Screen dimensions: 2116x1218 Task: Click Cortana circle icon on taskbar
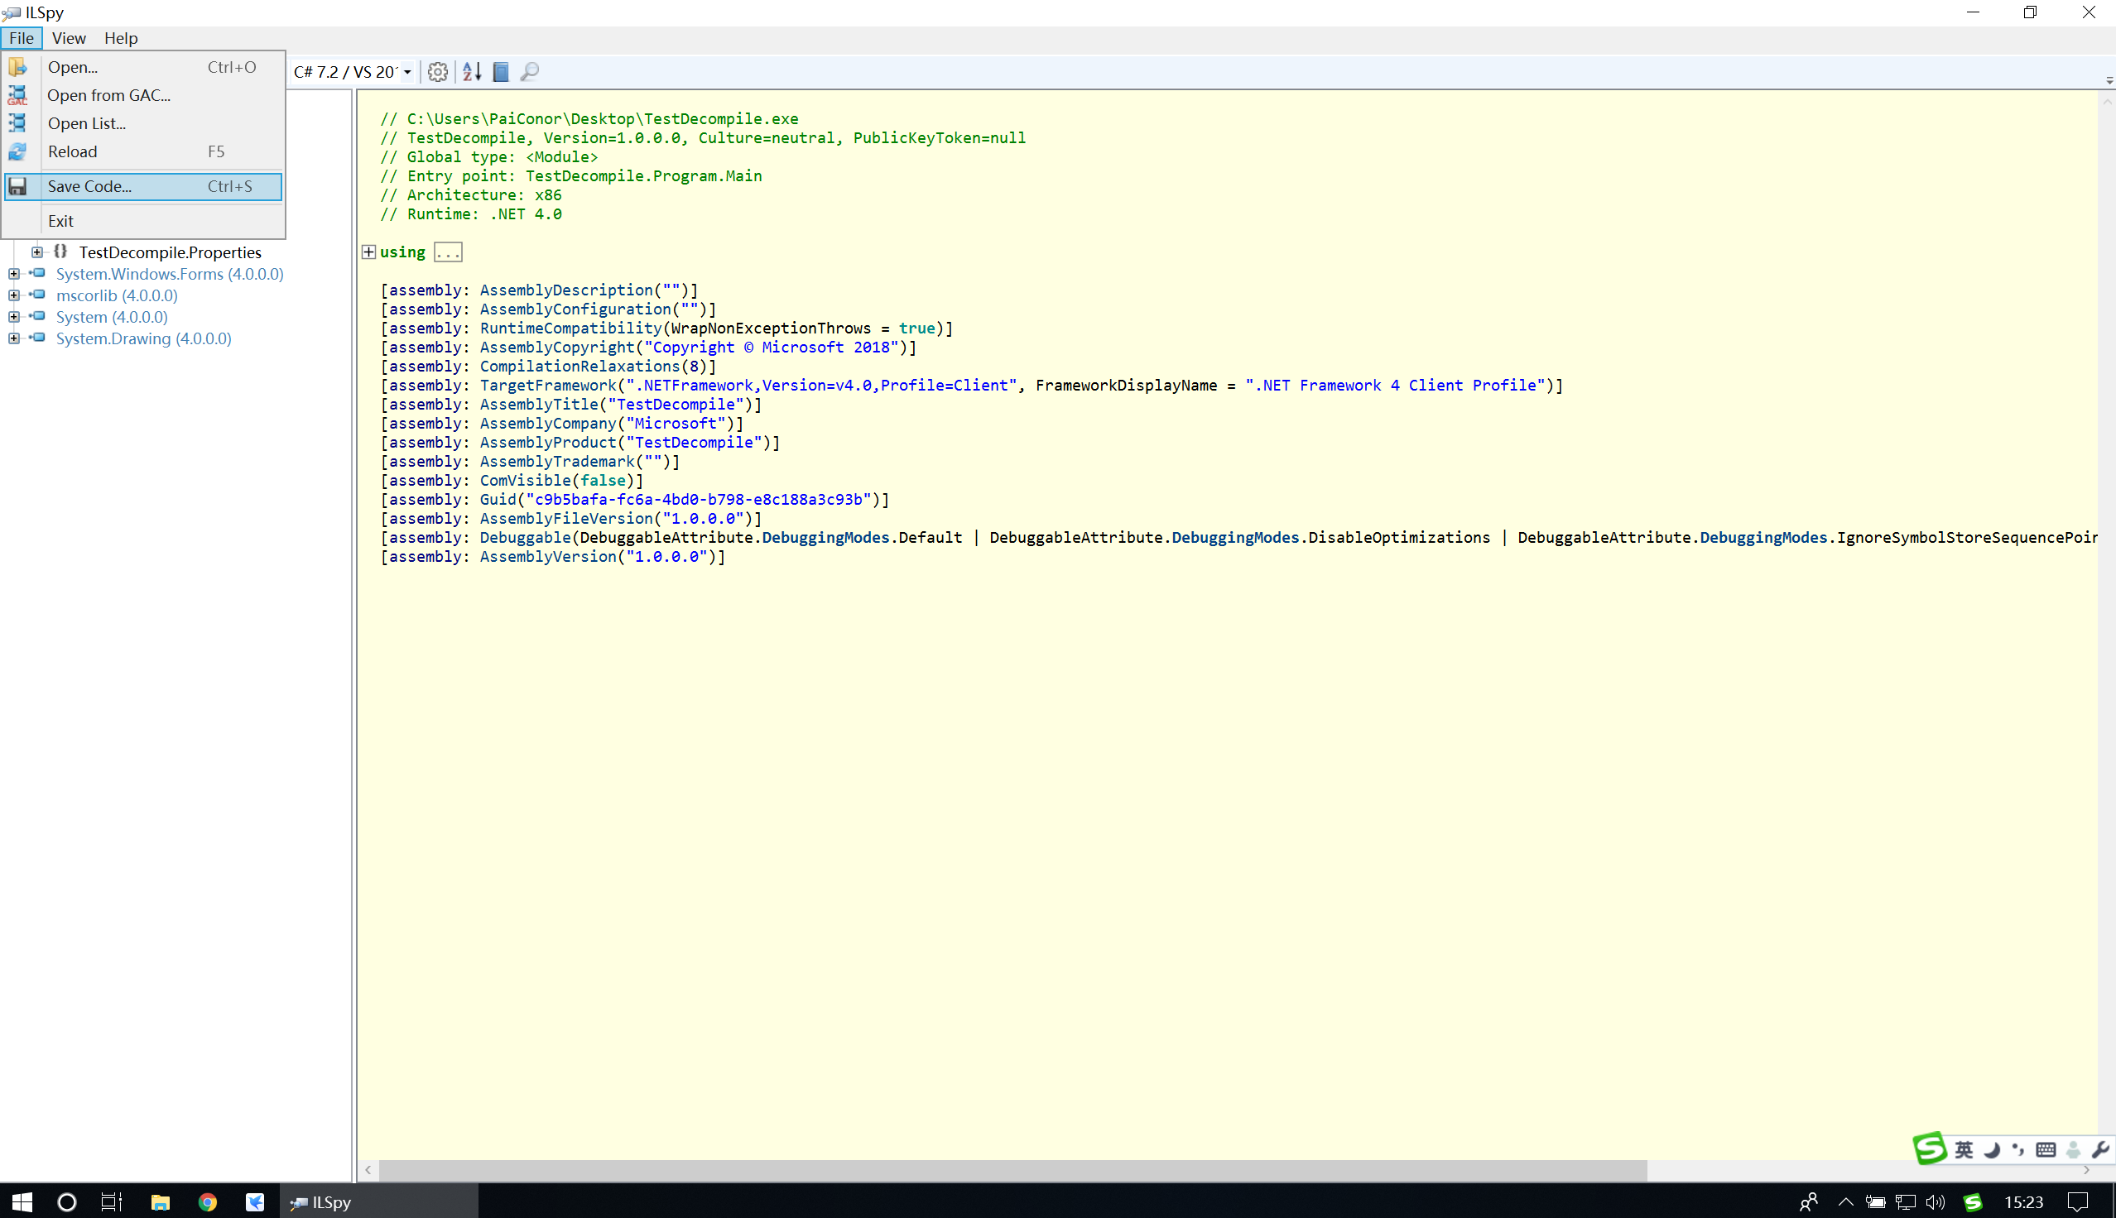coord(67,1202)
